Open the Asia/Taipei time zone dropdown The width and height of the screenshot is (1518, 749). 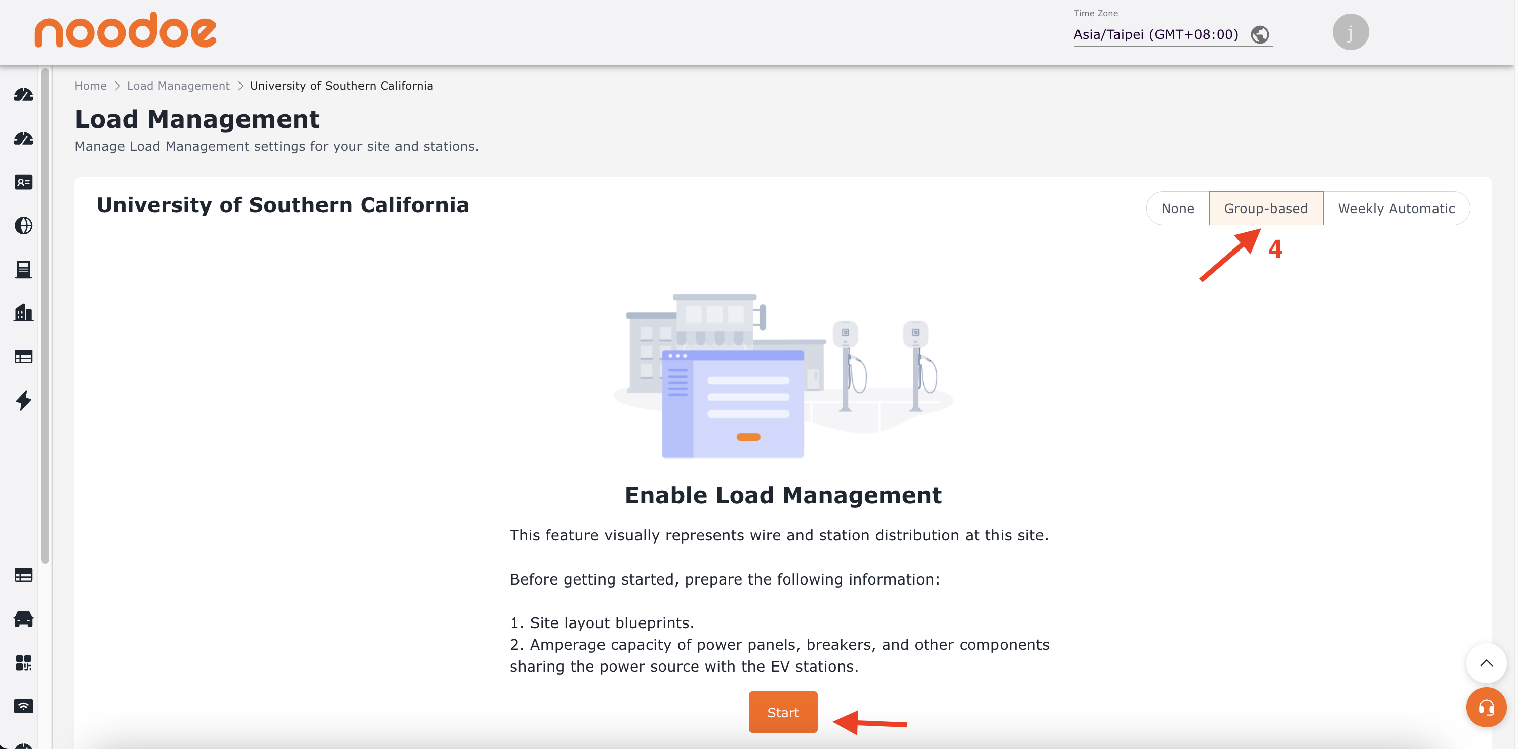(1173, 35)
